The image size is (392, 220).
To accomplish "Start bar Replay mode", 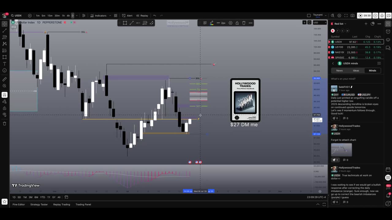I will click(x=142, y=16).
